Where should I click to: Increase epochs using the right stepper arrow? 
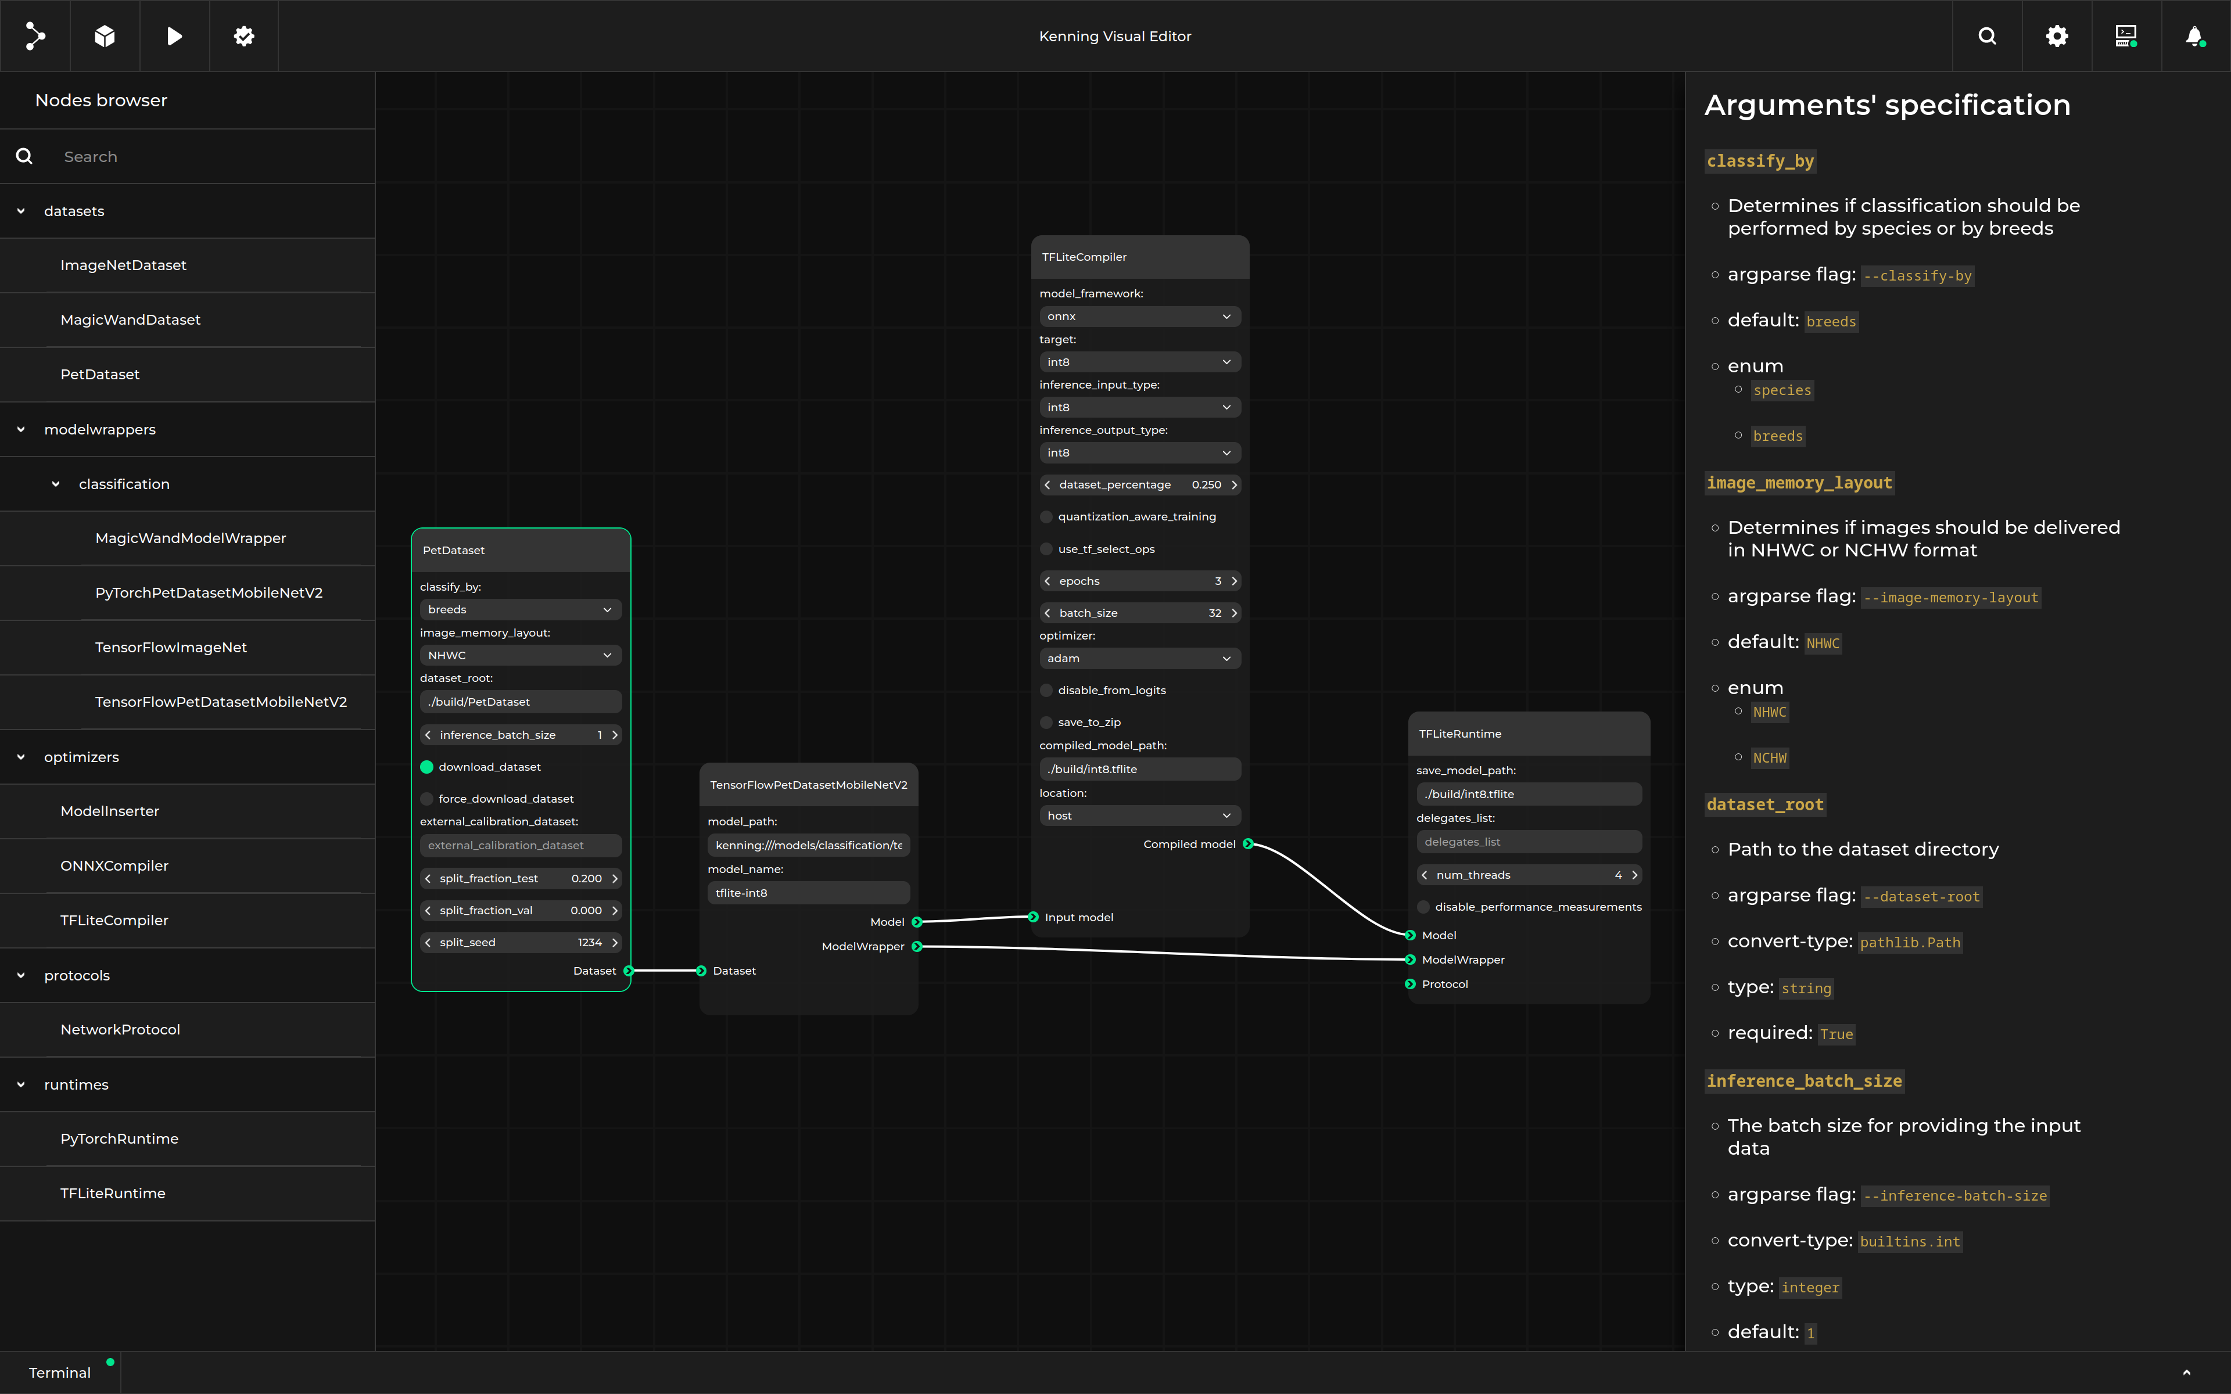click(1235, 581)
